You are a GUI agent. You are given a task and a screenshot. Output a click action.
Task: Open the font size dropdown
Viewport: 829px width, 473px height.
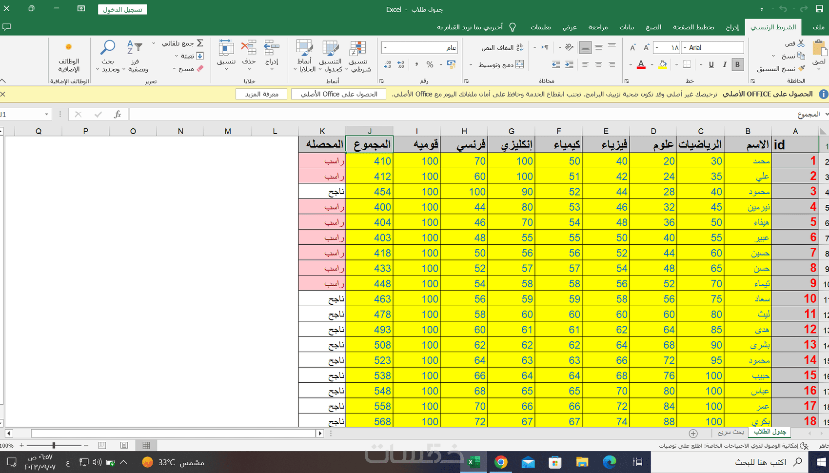point(657,48)
